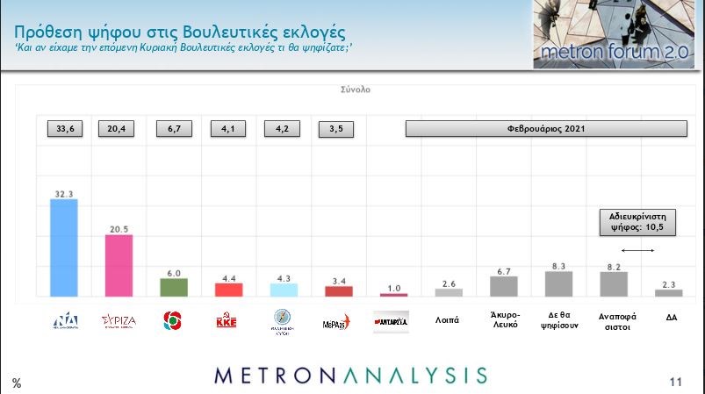This screenshot has height=394, width=705.
Task: Click the ANTARSYA party logo
Action: [392, 321]
